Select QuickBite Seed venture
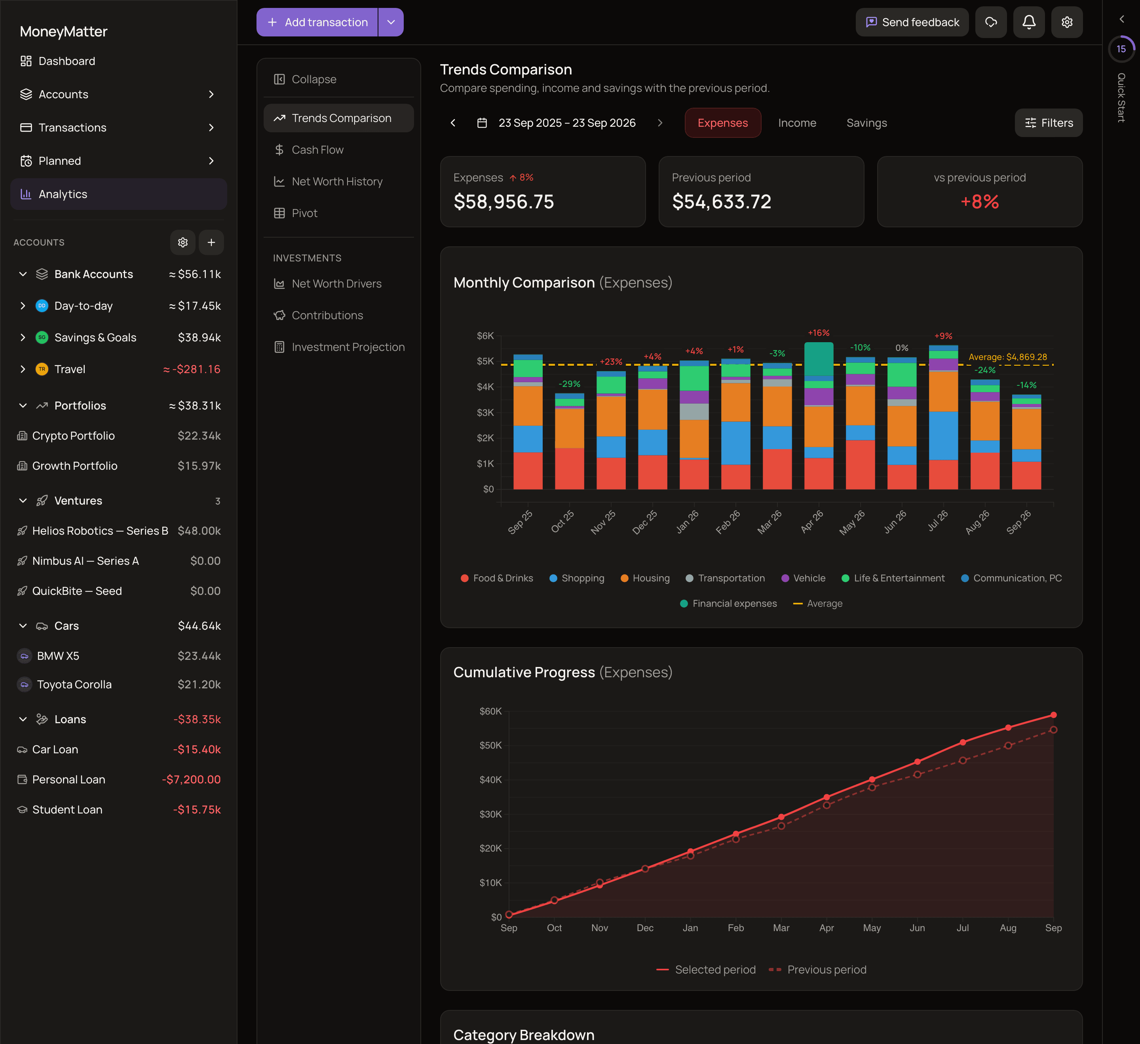1140x1044 pixels. coord(118,591)
